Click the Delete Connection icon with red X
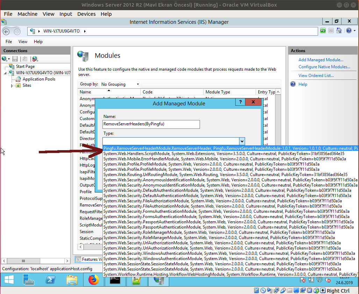This screenshot has width=359, height=294. pos(35,59)
